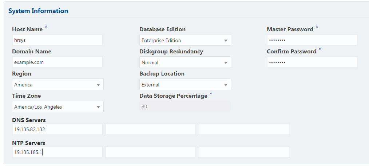Click the Data Storage Percentage field

point(185,107)
